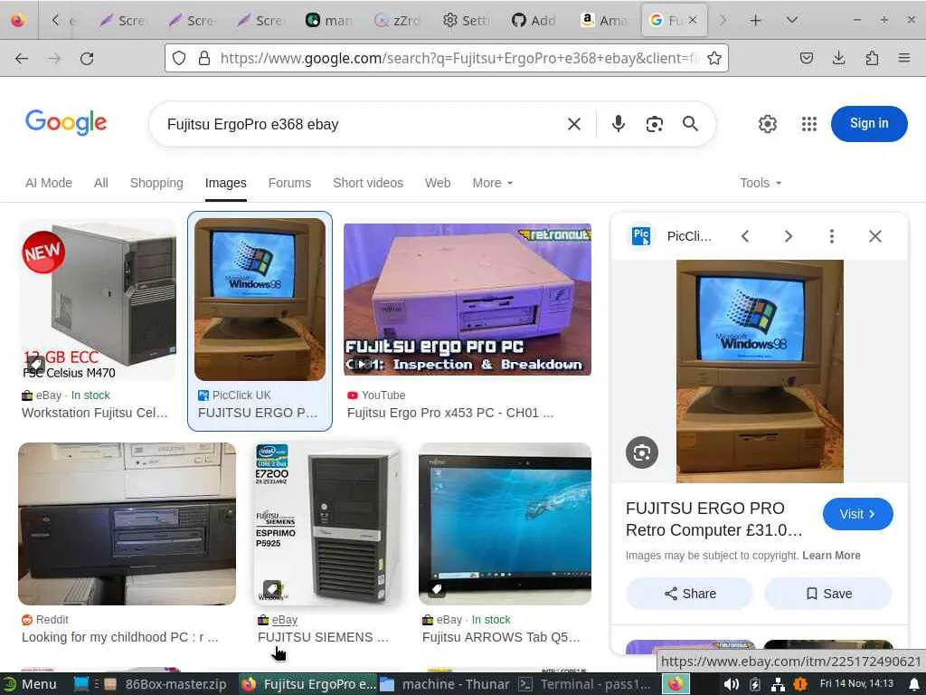The image size is (926, 695).
Task: Open the Fujitsu ARROWS Tab thumbnail
Action: [505, 524]
